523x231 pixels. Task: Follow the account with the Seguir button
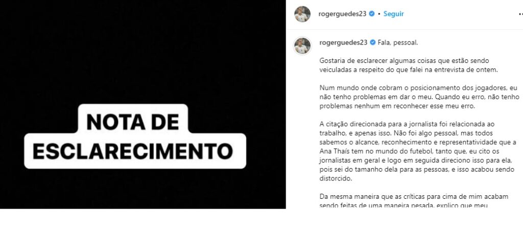[x=394, y=14]
